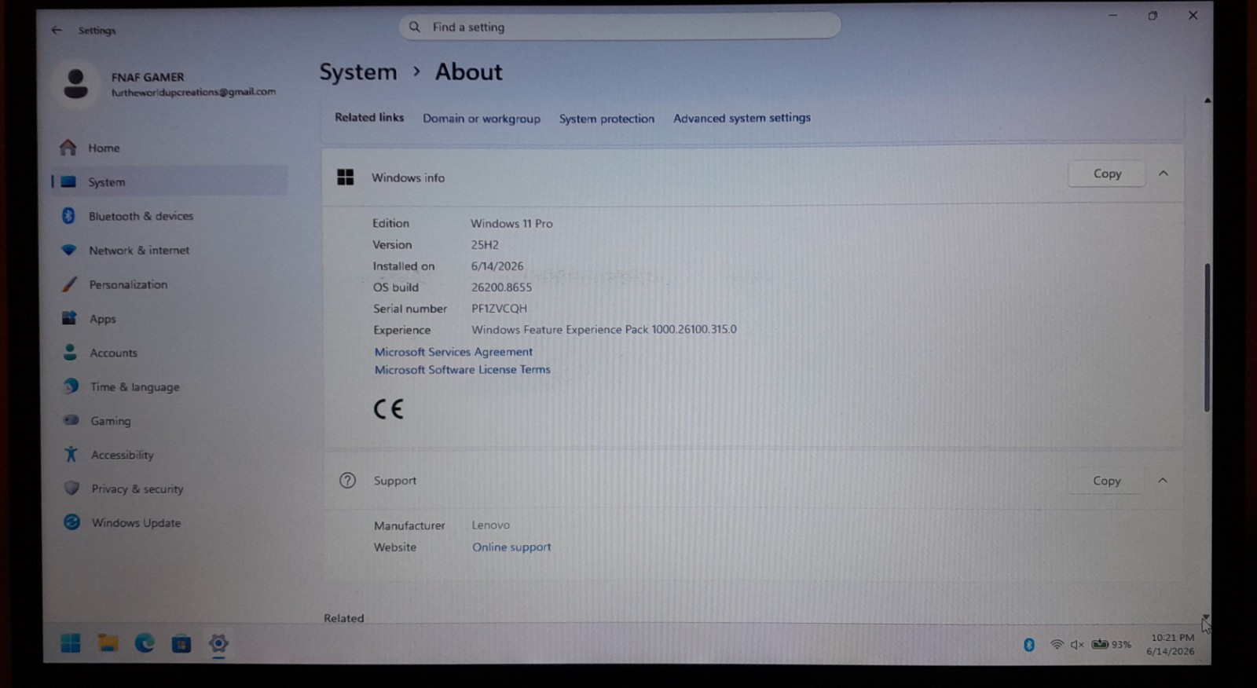Click the Privacy & security shield icon
Image resolution: width=1257 pixels, height=688 pixels.
click(x=71, y=488)
